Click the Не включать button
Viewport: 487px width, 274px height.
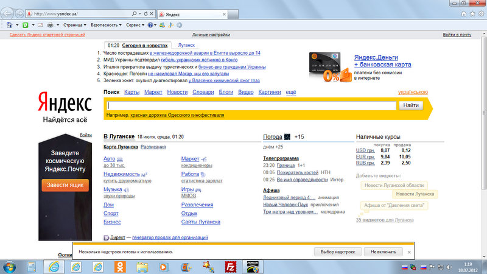384,252
